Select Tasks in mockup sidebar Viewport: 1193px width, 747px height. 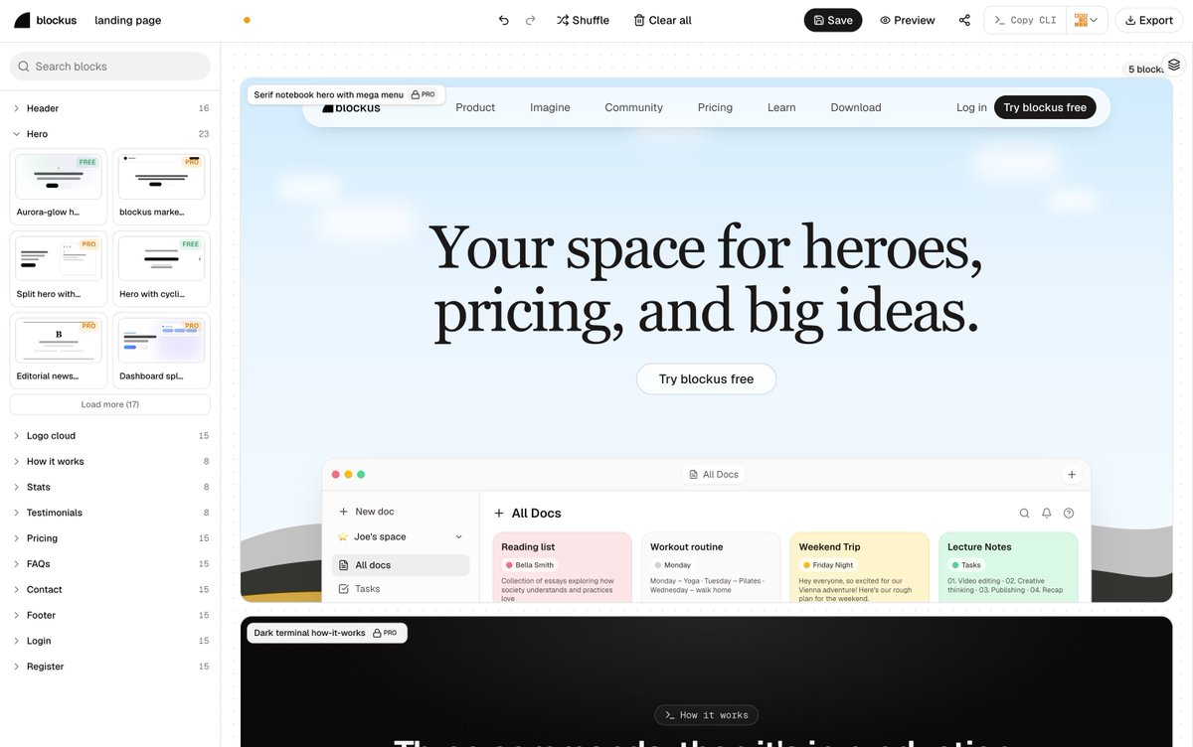click(401, 589)
